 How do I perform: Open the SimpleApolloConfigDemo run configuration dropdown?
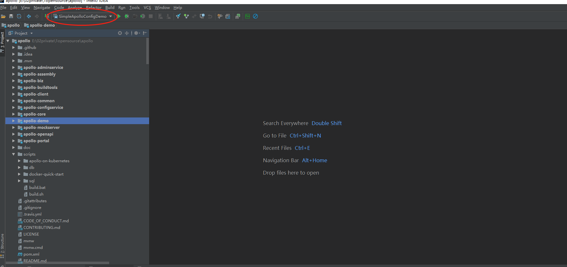coord(83,16)
